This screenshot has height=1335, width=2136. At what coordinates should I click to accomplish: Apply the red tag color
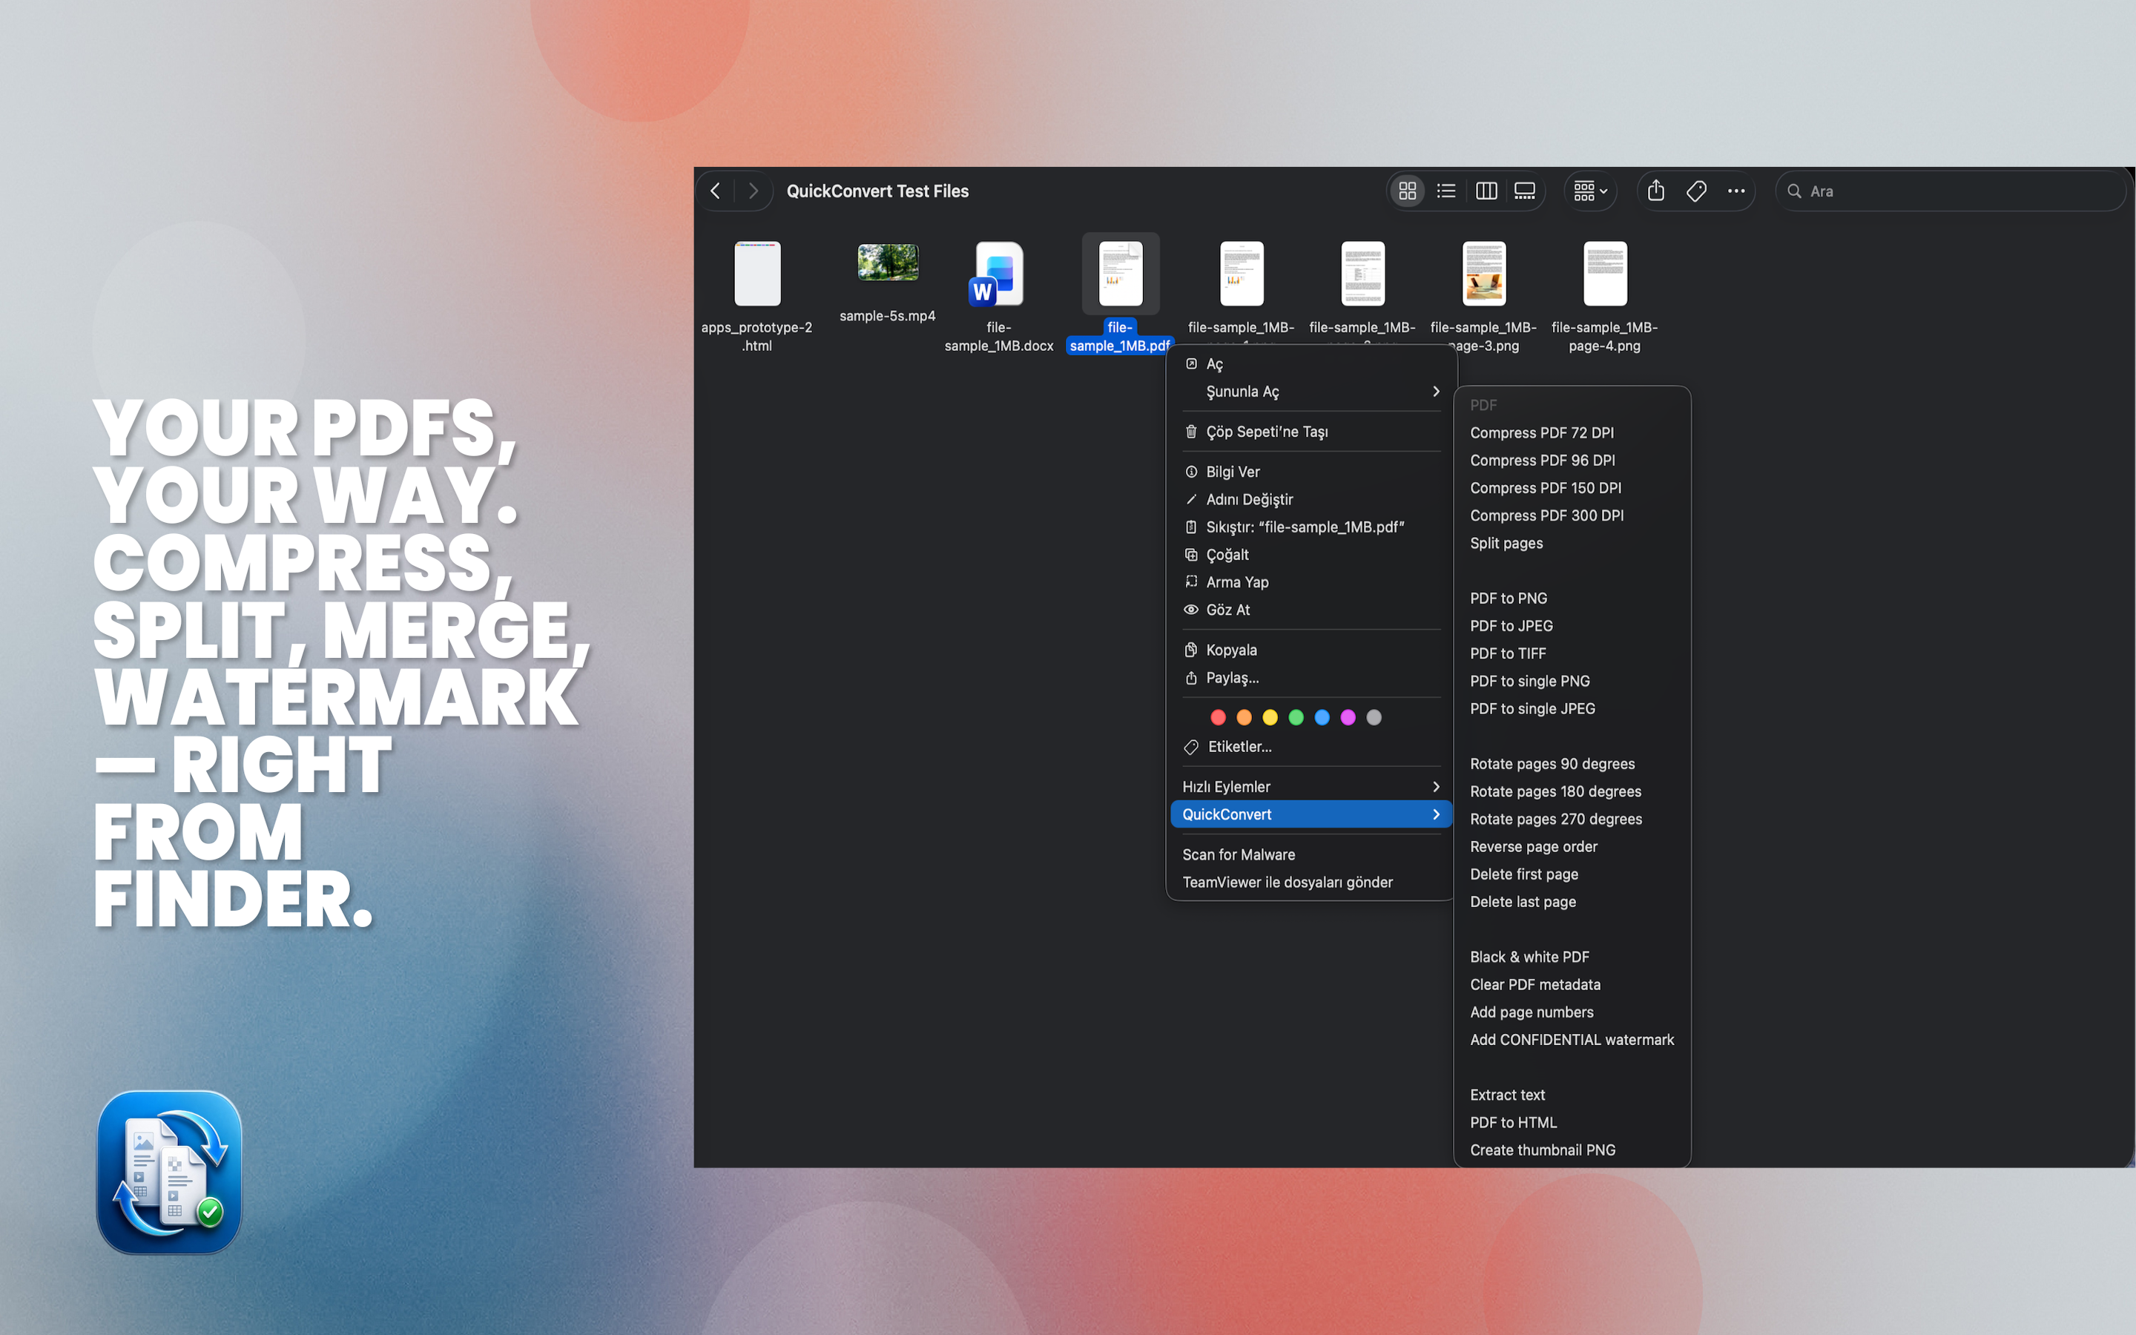point(1218,717)
